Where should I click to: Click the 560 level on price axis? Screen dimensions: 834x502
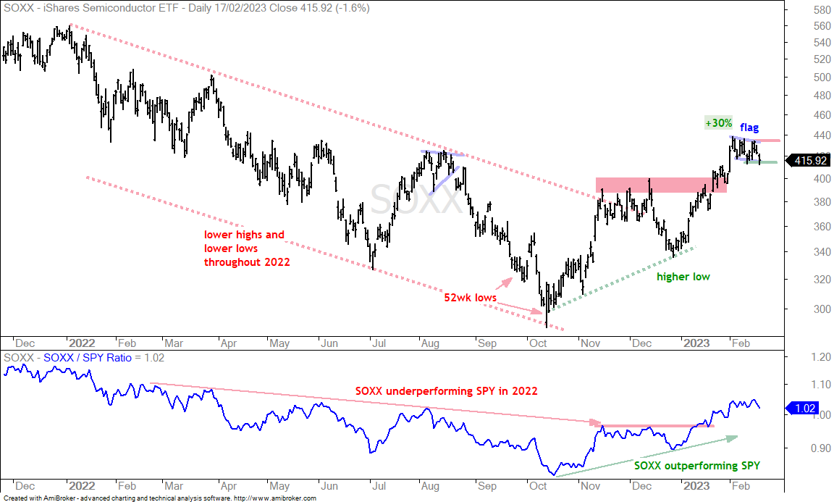822,26
